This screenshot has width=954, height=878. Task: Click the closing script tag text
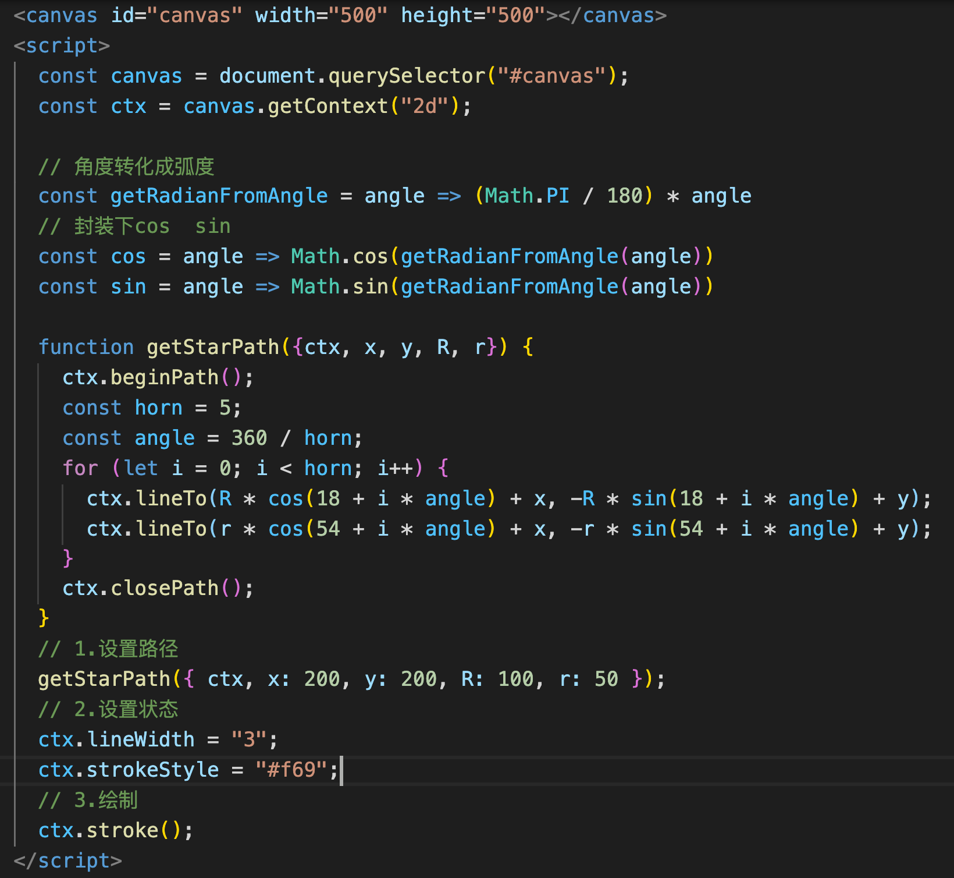(x=68, y=861)
